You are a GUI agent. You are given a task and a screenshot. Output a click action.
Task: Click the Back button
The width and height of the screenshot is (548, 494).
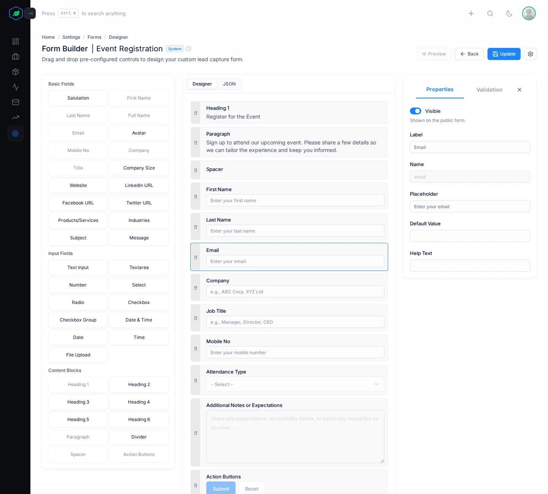click(x=469, y=54)
